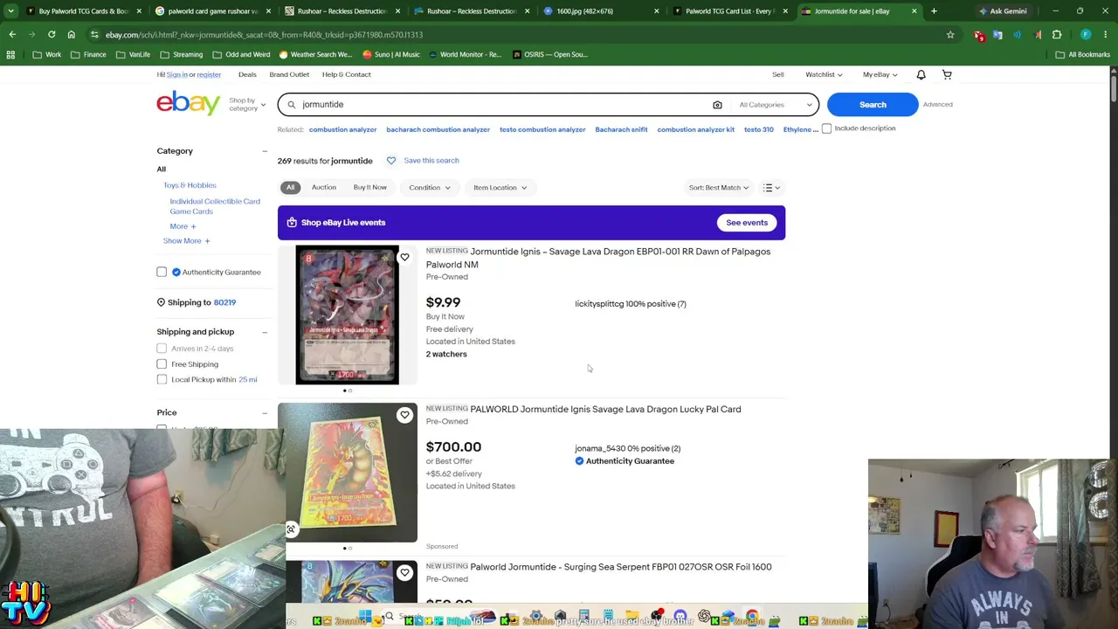Collapse the Shipping and pickup section

point(265,332)
